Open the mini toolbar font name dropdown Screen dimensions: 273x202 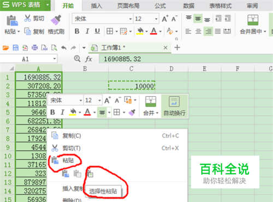pyautogui.click(x=81, y=100)
